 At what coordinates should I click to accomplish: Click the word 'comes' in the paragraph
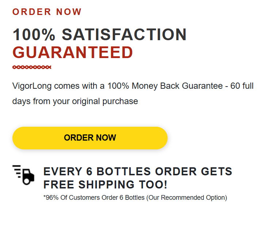coord(67,86)
